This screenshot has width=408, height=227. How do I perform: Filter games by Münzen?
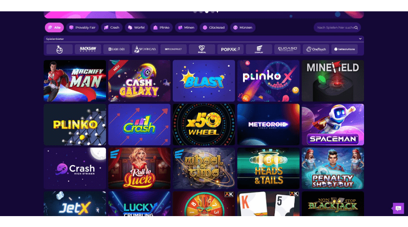243,27
